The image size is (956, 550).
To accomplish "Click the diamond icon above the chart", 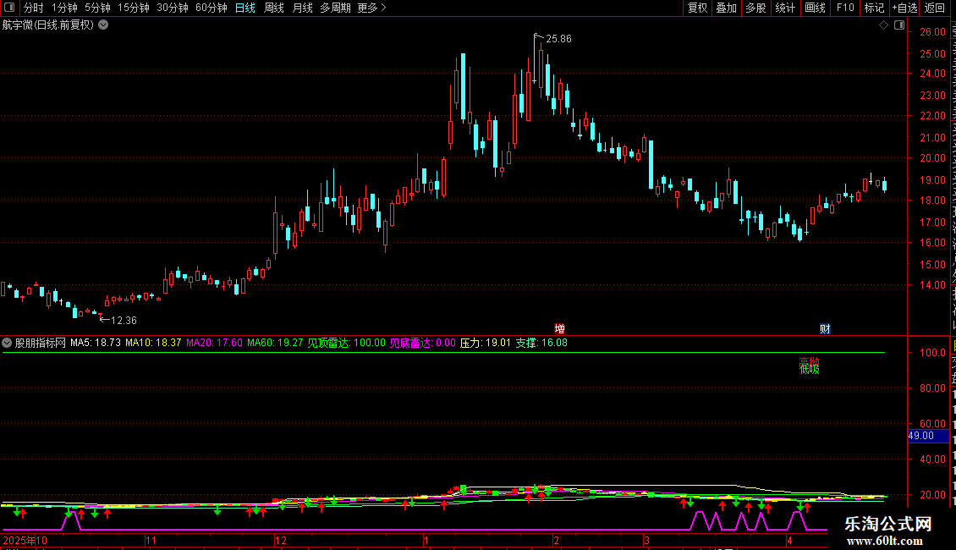I will coord(883,25).
